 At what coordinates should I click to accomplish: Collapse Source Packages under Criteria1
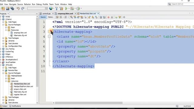point(3,25)
